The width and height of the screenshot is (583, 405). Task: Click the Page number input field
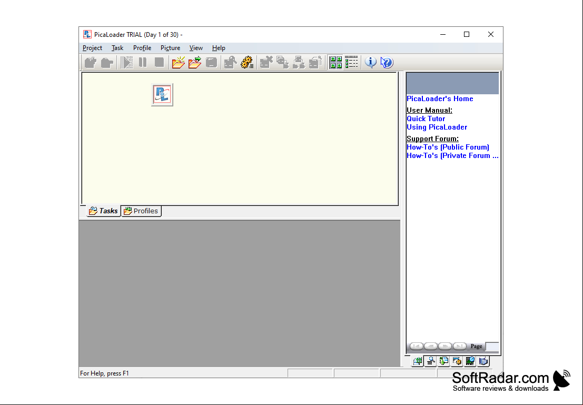(x=492, y=346)
